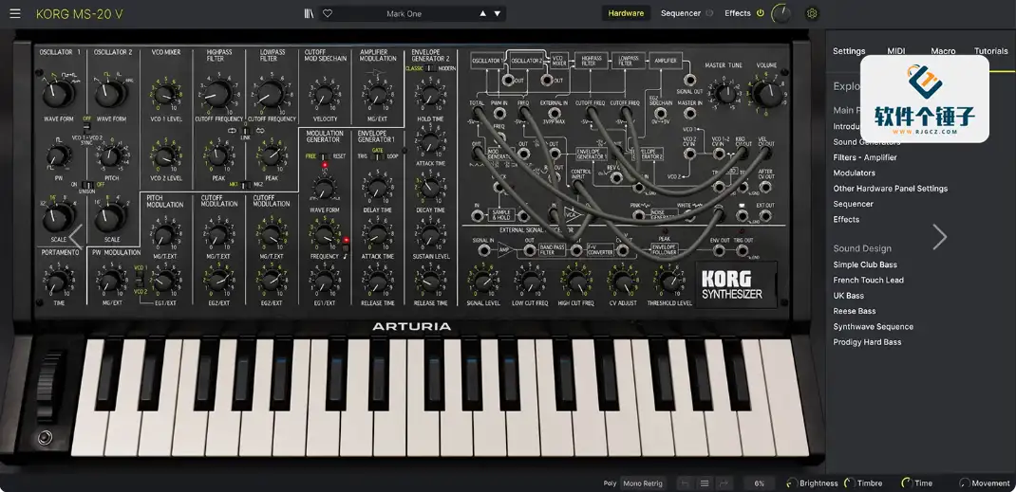Click the master output knob beside Effects
The image size is (1016, 492).
pos(782,13)
